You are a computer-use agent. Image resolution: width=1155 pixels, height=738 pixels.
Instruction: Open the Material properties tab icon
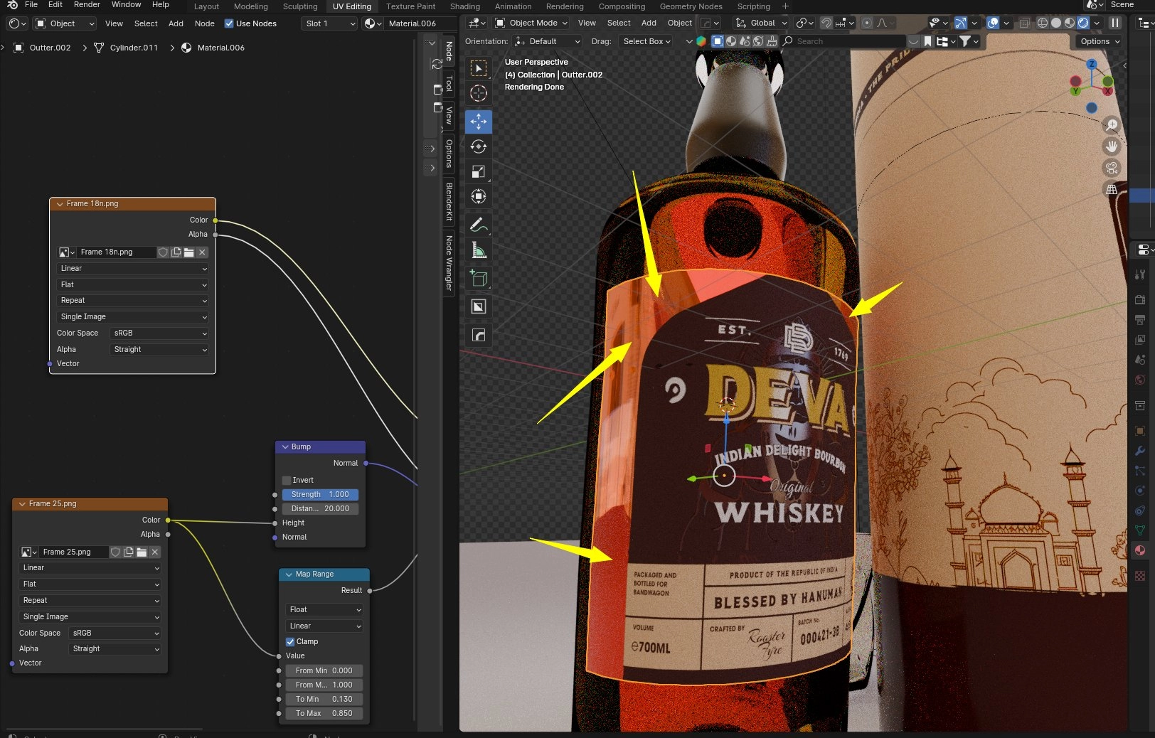(1140, 550)
